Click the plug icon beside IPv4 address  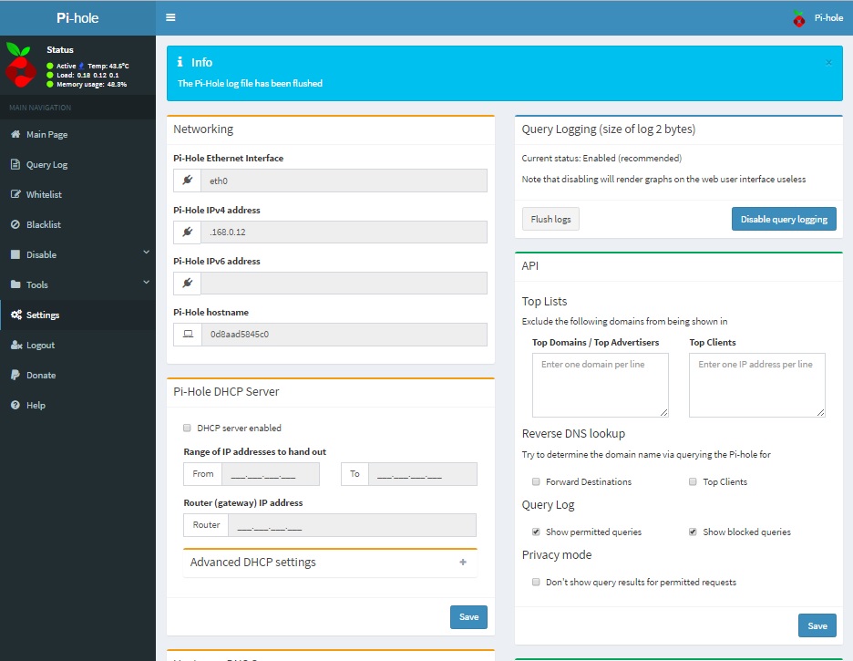click(188, 232)
